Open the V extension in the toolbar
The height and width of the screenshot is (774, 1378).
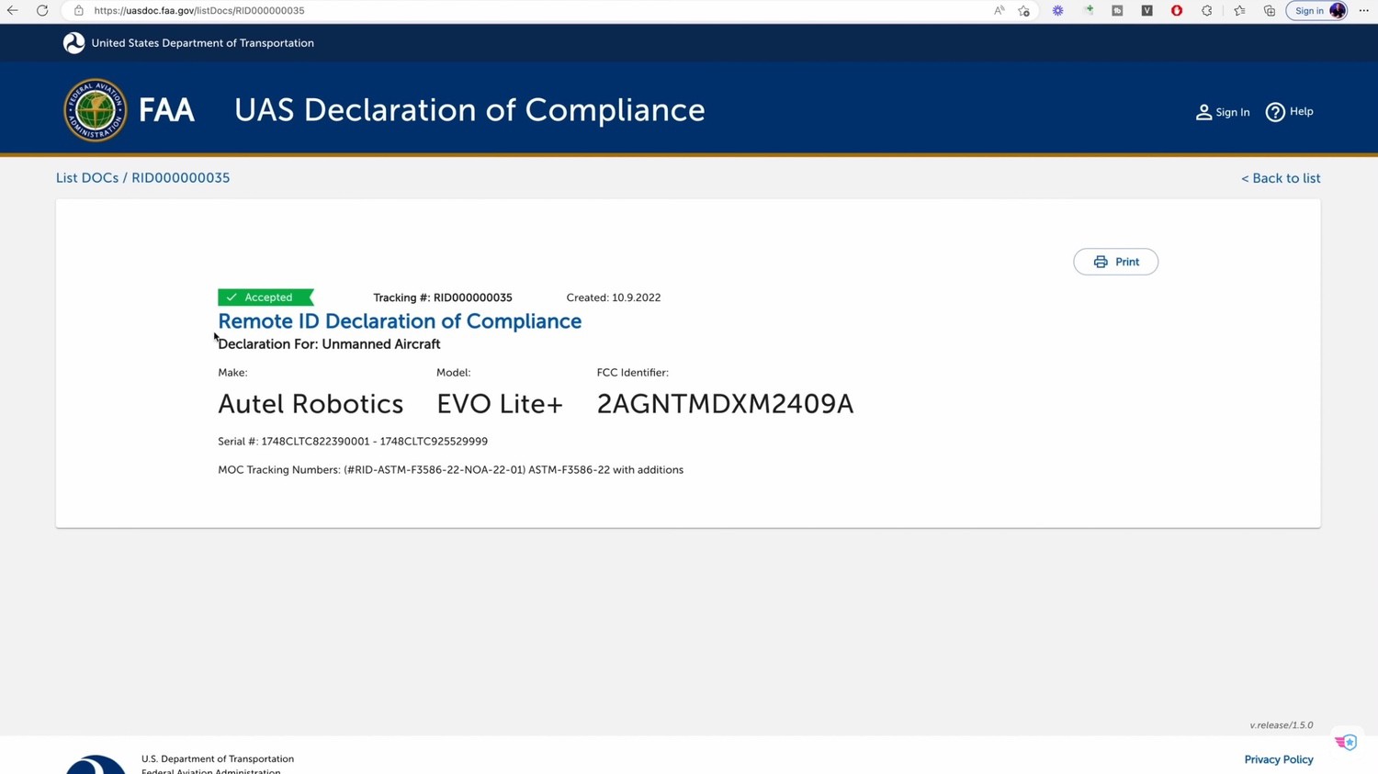(1146, 10)
